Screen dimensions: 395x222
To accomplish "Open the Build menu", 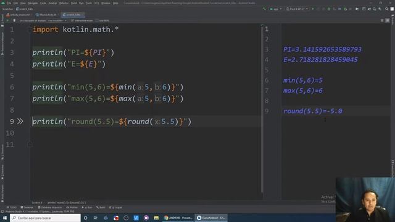I will click(74, 3).
